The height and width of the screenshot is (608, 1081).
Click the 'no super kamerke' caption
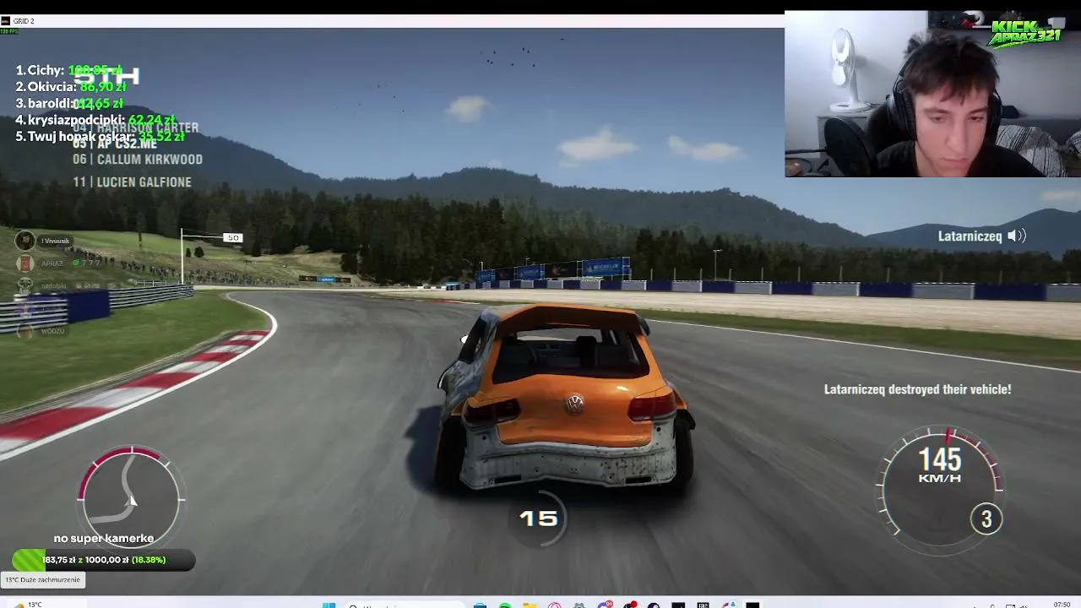click(104, 538)
